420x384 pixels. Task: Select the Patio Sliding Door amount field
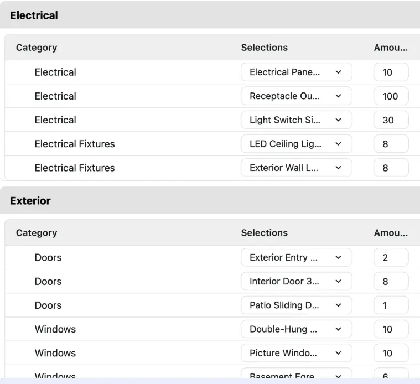(391, 305)
